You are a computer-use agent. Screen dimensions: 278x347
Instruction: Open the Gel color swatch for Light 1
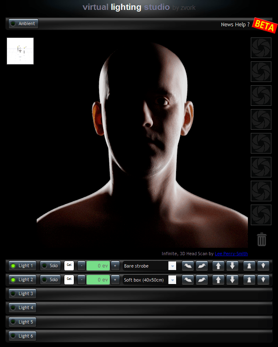click(x=69, y=265)
